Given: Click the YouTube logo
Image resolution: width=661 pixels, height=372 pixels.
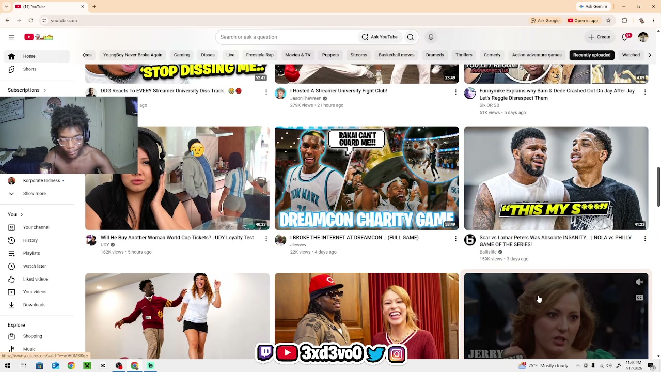Looking at the screenshot, I should click(x=39, y=37).
